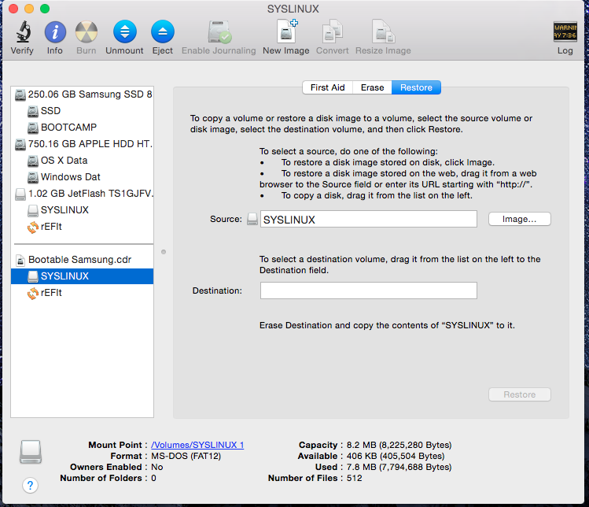
Task: Click Enable Journaling toolbar icon
Action: click(x=219, y=31)
